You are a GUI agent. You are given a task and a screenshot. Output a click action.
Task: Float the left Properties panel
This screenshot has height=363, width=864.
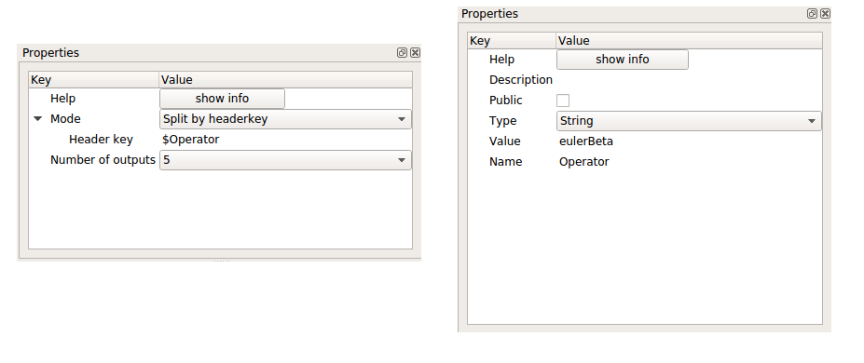(x=403, y=53)
